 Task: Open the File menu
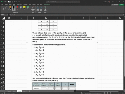click(x=2, y=5)
